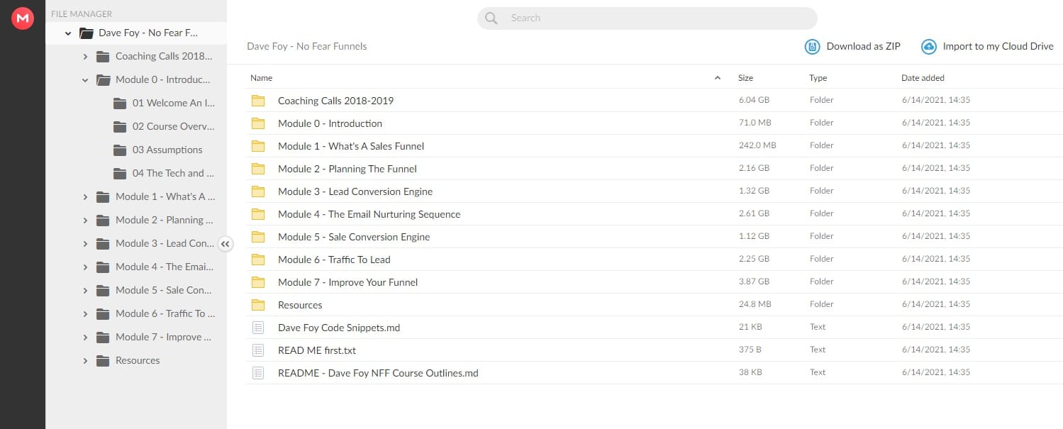
Task: Sort files by the Size column header
Action: pyautogui.click(x=745, y=78)
